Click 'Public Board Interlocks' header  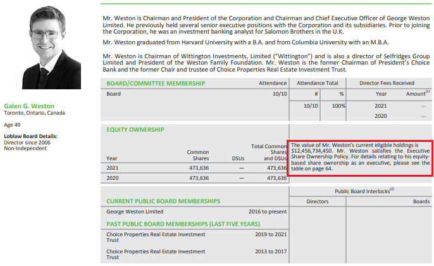[x=364, y=191]
